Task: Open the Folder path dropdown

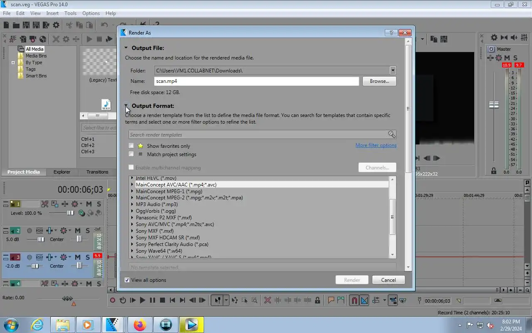Action: coord(392,70)
